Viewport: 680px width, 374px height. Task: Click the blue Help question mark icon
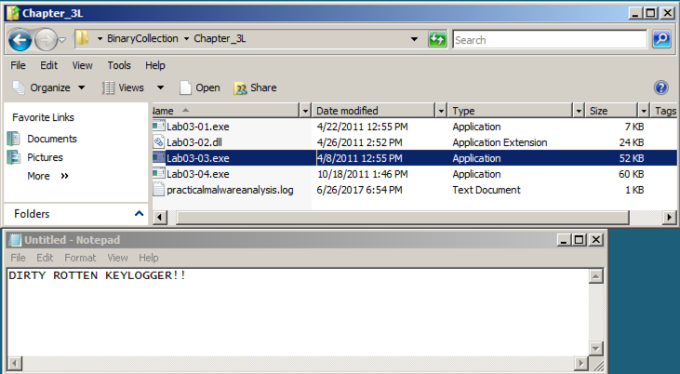point(660,87)
